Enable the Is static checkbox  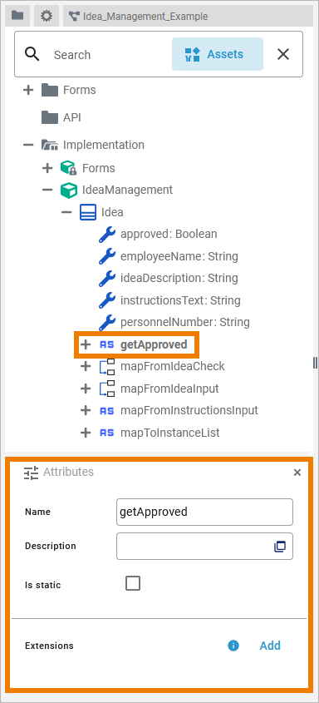click(x=133, y=583)
